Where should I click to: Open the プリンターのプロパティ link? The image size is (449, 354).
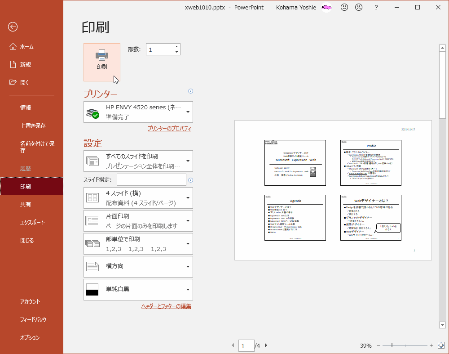169,129
